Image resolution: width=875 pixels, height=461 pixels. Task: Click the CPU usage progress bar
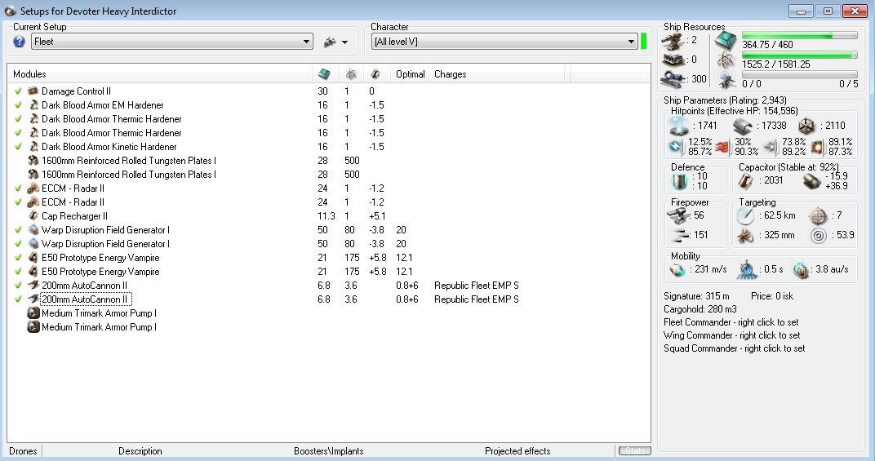(x=800, y=36)
